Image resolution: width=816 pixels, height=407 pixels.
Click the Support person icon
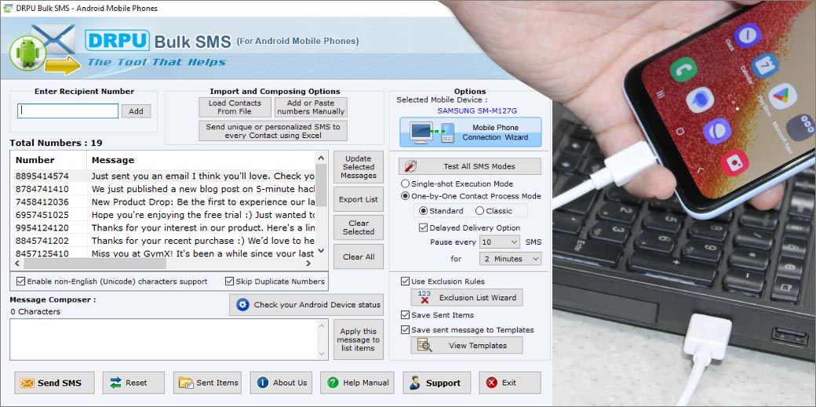415,383
